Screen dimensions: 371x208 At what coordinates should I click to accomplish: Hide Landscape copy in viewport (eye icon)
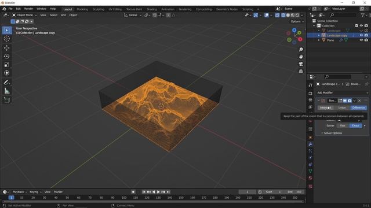pyautogui.click(x=361, y=35)
